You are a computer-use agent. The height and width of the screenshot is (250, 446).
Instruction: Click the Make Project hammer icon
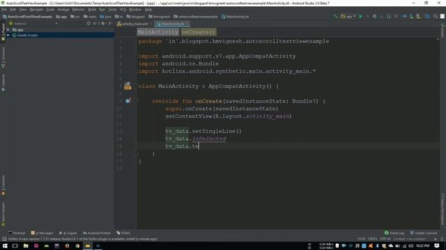click(336, 17)
